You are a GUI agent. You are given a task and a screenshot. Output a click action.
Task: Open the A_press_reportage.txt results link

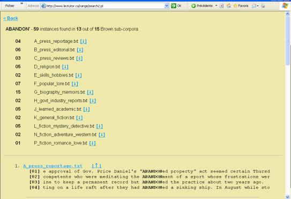coord(53,166)
